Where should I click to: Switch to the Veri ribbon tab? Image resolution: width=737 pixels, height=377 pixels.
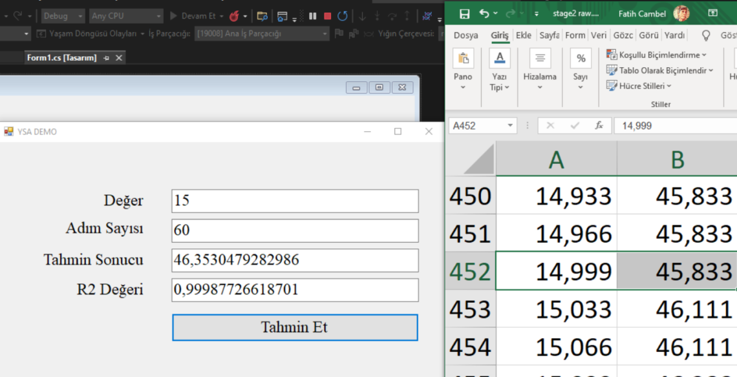[x=599, y=36]
